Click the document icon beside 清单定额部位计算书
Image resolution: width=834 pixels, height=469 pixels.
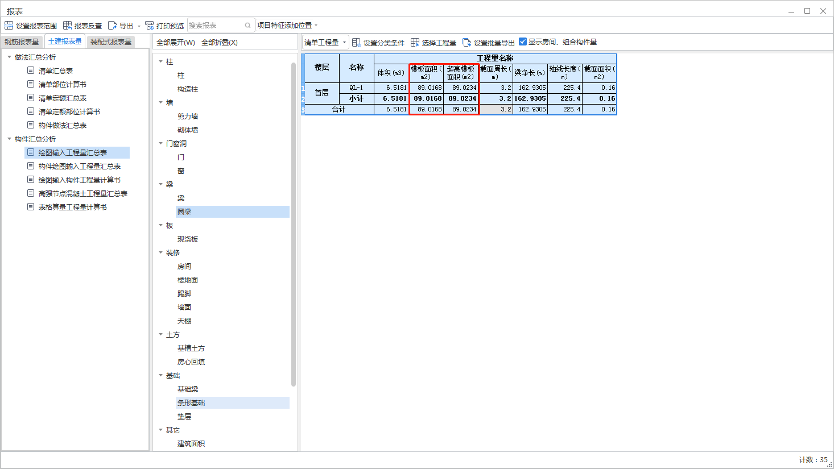tap(31, 111)
